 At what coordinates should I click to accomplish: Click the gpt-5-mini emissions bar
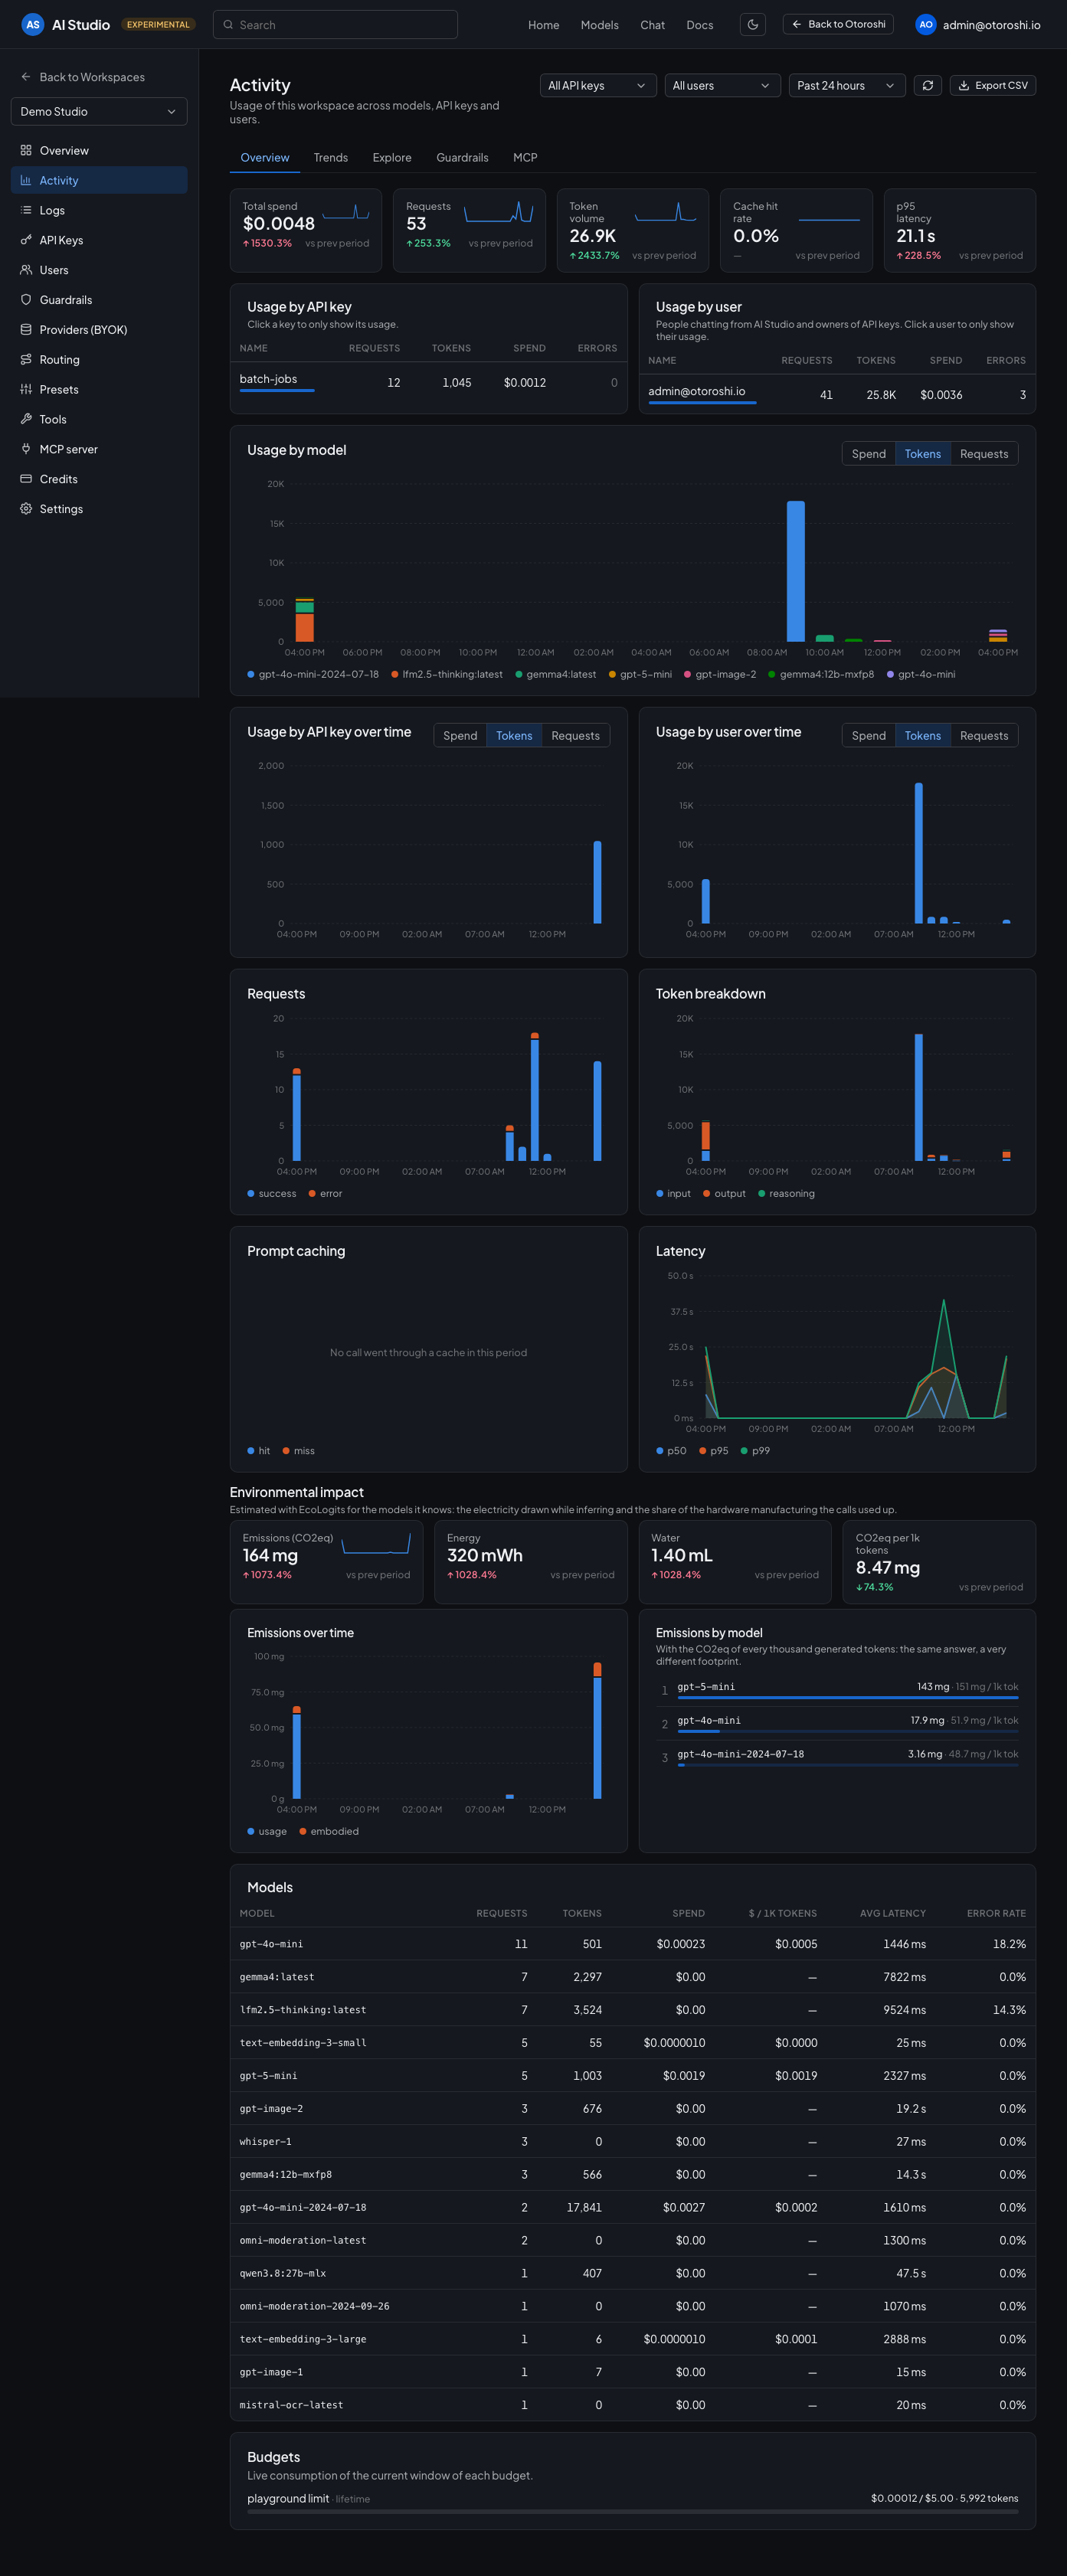tap(847, 1698)
